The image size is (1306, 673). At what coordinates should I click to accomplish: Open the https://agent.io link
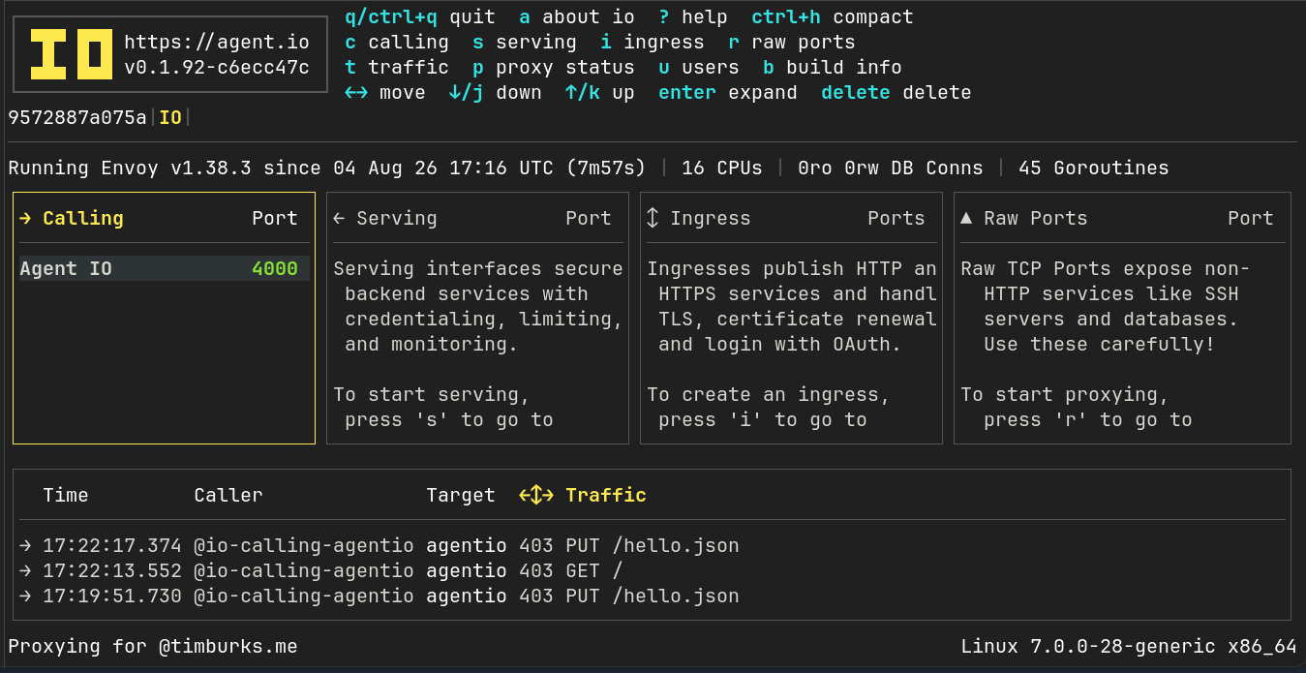coord(217,43)
